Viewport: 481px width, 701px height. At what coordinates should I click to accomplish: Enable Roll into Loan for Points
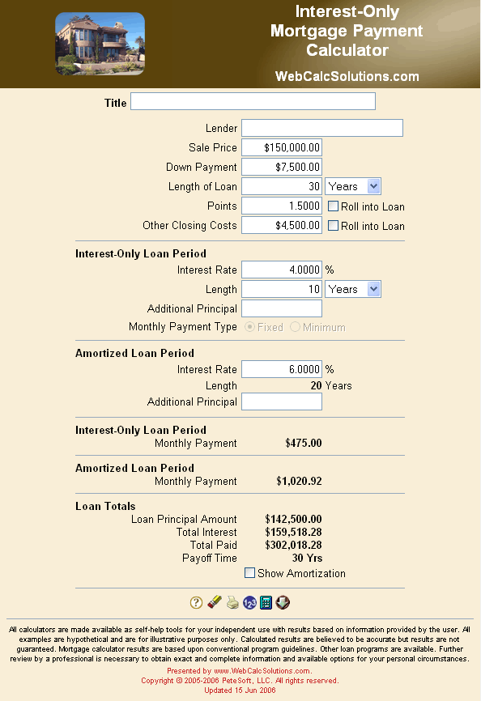(333, 206)
